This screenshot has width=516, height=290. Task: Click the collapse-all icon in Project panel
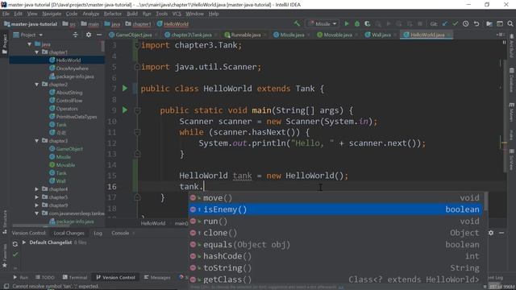click(75, 35)
